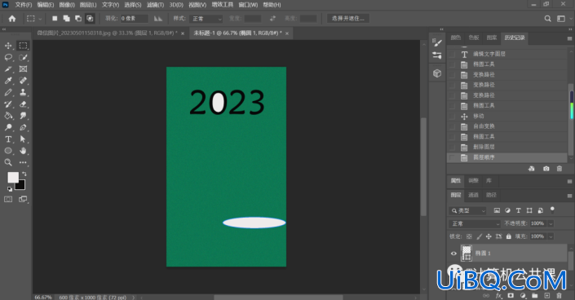Screen dimensions: 575x300
Task: Select the Zoom tool
Action: (8, 162)
